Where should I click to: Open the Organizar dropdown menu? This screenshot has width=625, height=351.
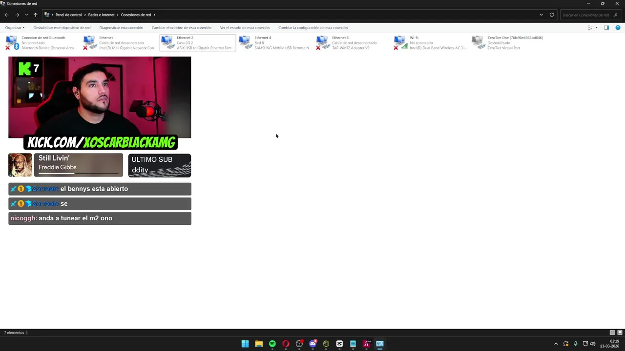click(x=15, y=28)
